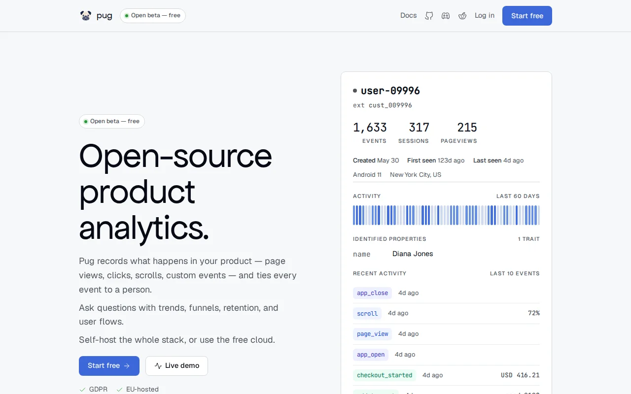The image size is (631, 394).
Task: Click the status dot beside user-09996
Action: [x=355, y=91]
